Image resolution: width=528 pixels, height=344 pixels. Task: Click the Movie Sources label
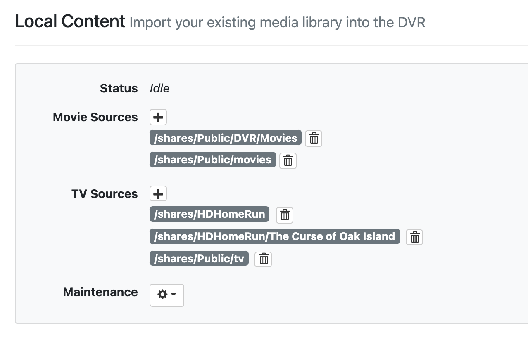(x=95, y=117)
